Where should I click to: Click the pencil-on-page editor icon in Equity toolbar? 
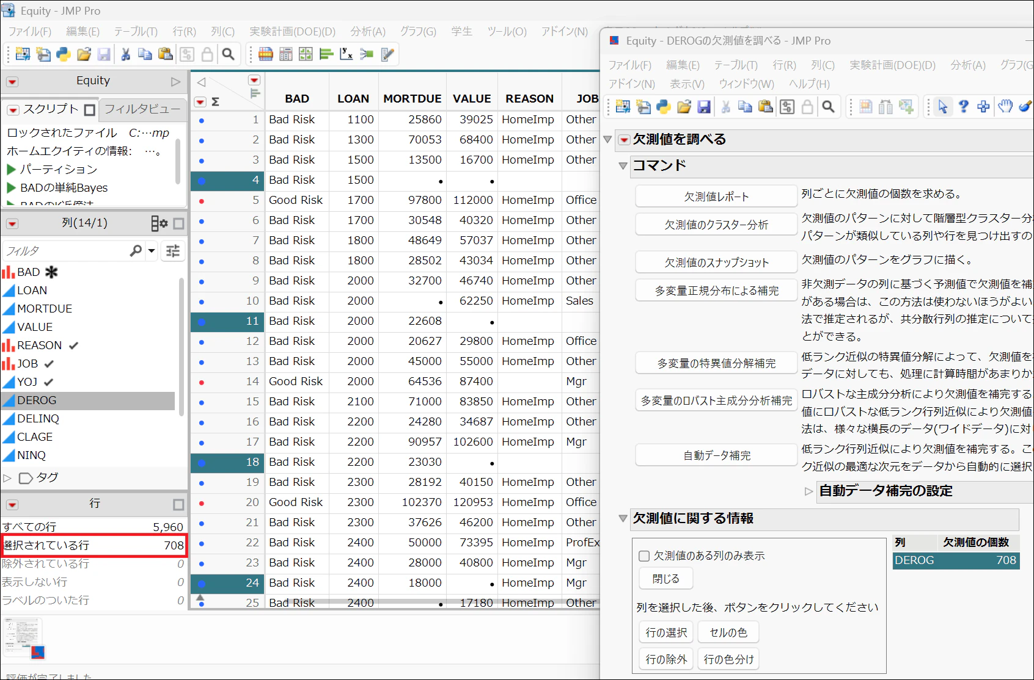387,54
